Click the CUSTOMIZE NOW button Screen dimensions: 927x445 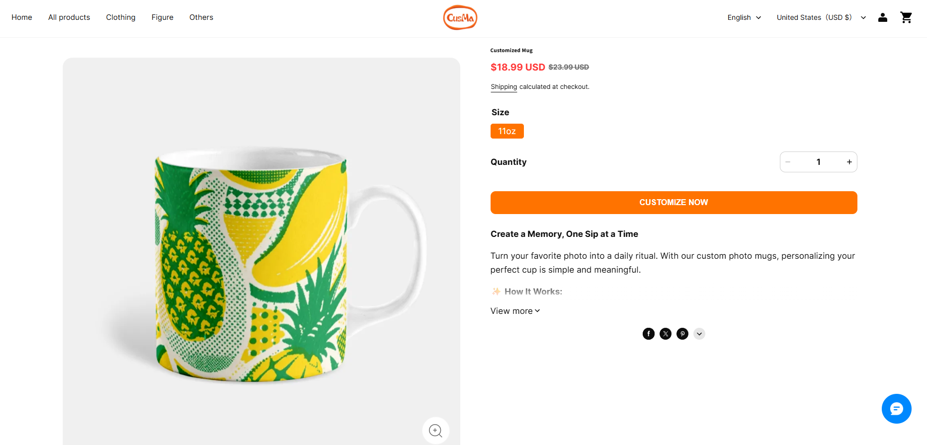674,203
